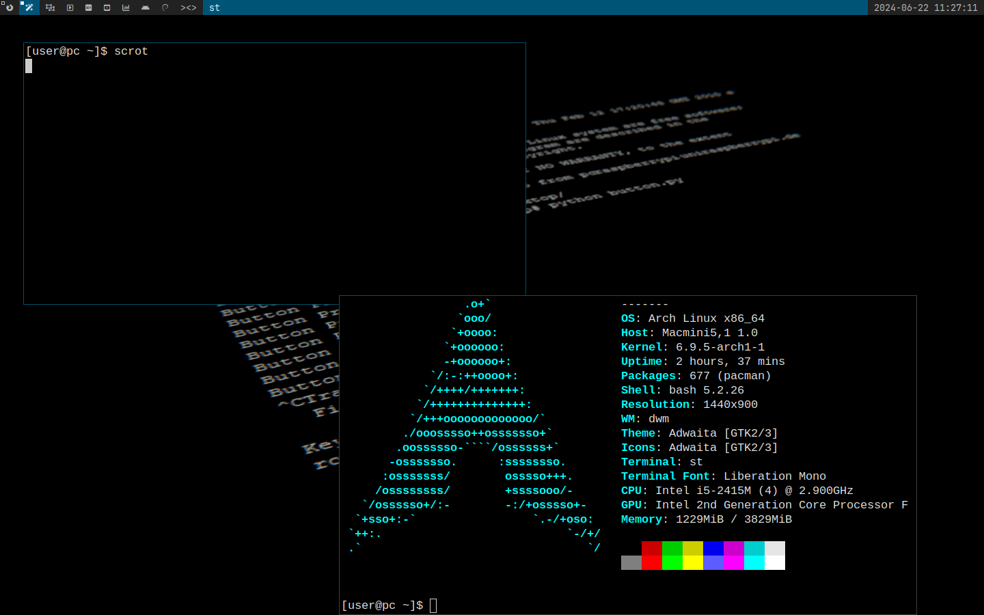Click the Theme: Adwaita line
The image size is (984, 615).
700,433
